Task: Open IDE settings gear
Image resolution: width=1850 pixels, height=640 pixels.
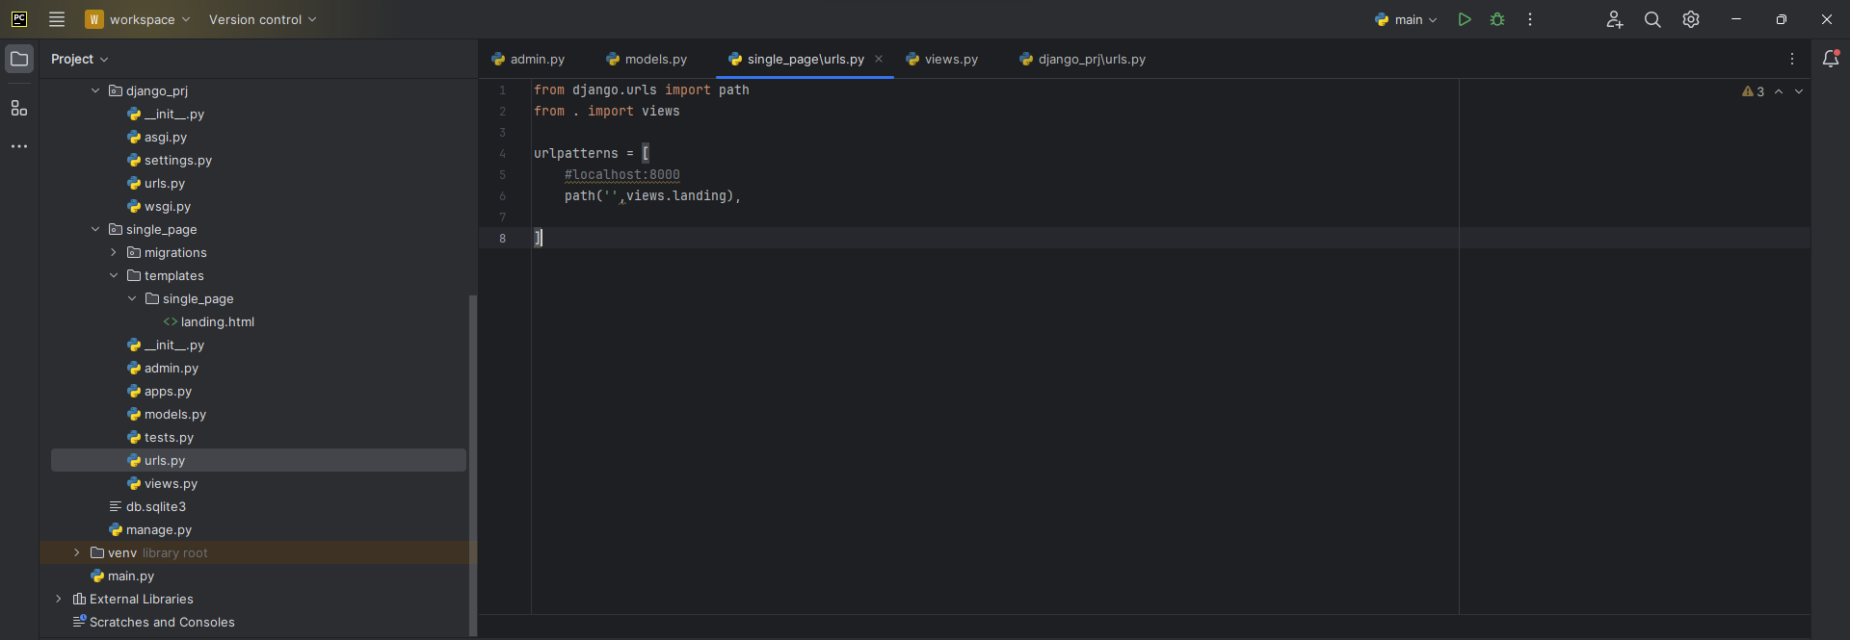Action: [x=1691, y=19]
